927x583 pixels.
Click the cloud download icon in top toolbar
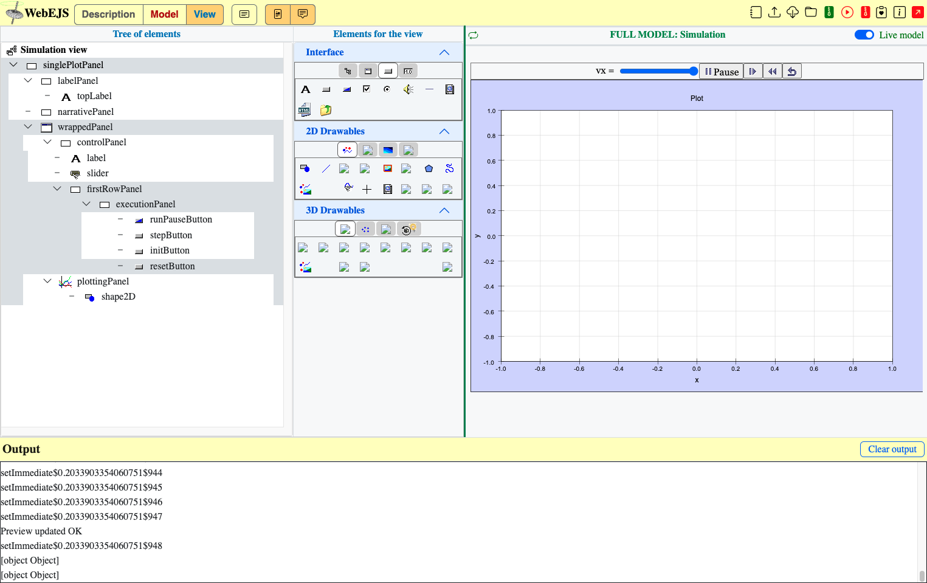pos(793,12)
